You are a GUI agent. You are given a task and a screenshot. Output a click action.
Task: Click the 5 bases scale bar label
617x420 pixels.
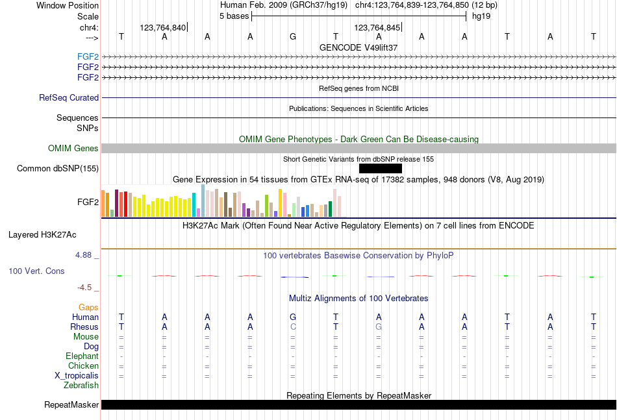click(x=234, y=16)
